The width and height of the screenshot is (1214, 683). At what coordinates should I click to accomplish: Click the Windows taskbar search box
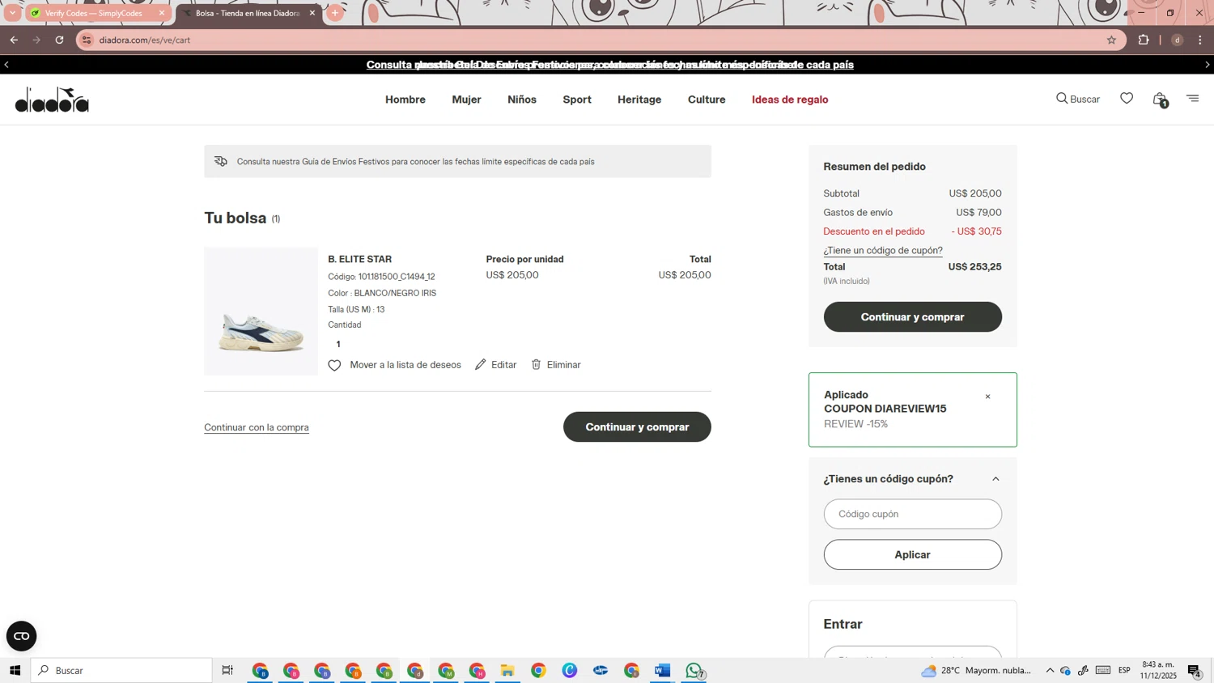point(121,670)
